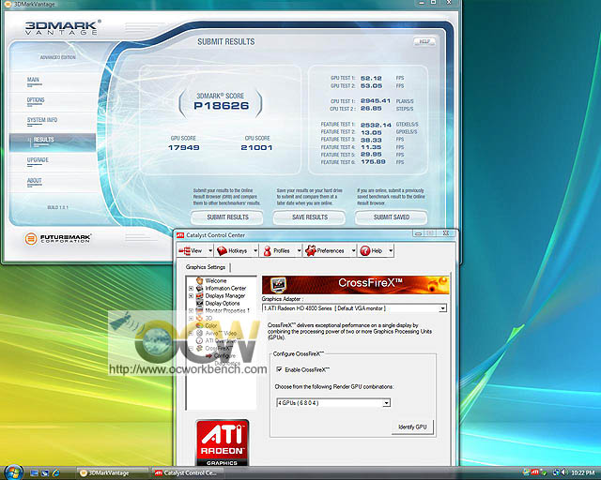This screenshot has width=601, height=480.
Task: Click Show Desktop quick launch icon
Action: (34, 473)
